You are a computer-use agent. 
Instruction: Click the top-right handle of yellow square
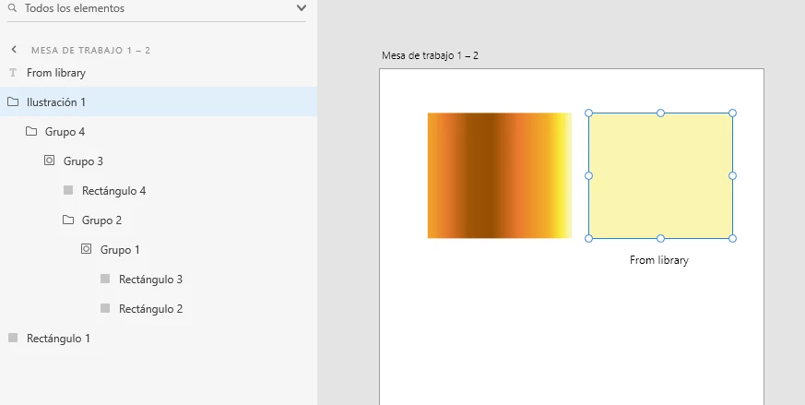coord(732,113)
